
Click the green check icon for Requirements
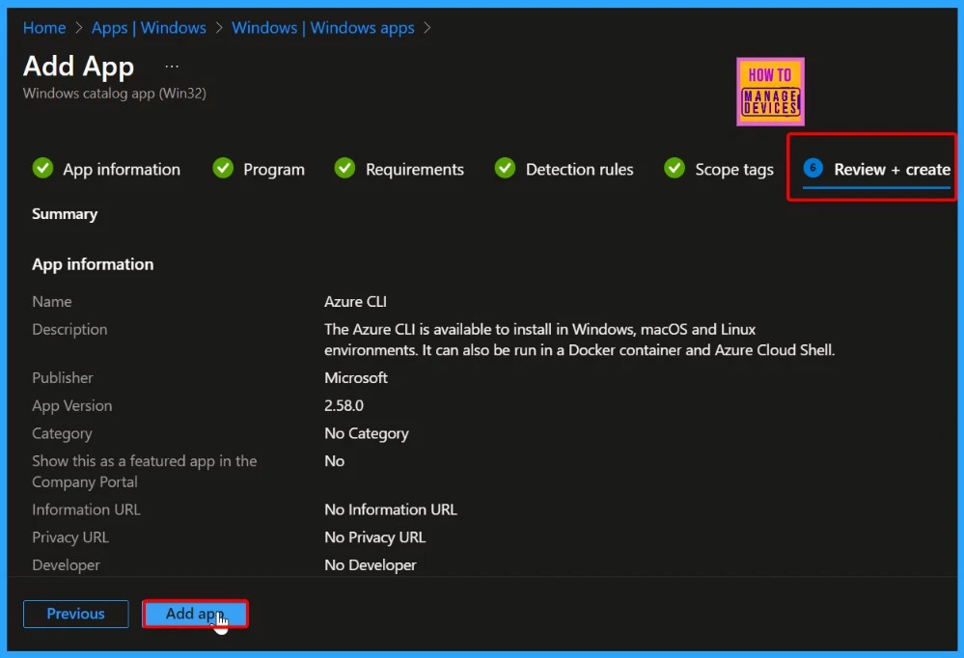pos(344,168)
